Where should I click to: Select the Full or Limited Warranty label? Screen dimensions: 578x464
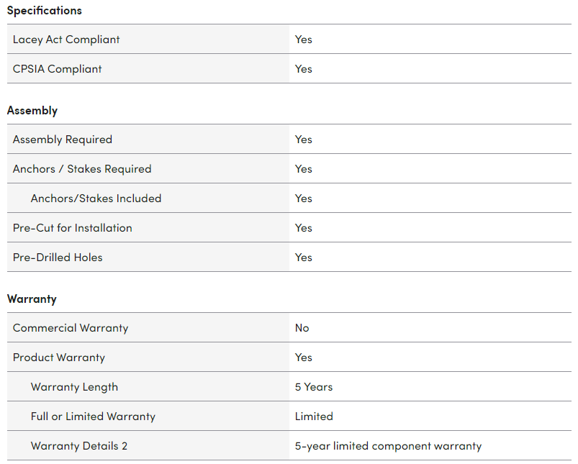[93, 417]
